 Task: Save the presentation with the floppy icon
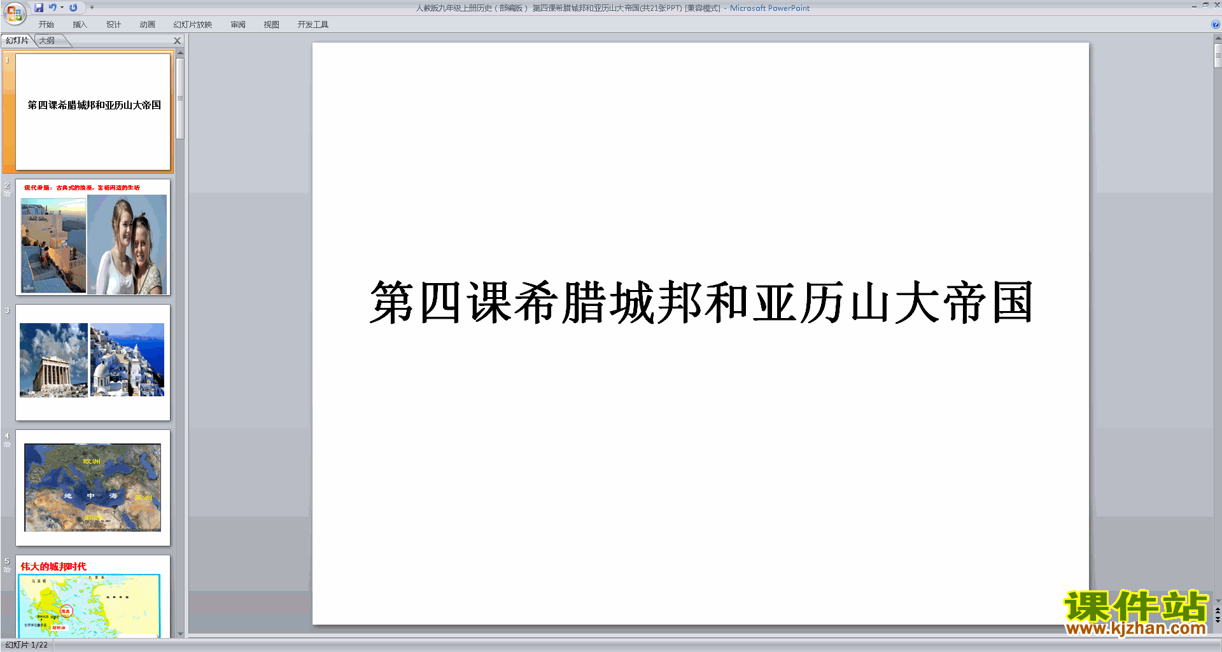[39, 8]
